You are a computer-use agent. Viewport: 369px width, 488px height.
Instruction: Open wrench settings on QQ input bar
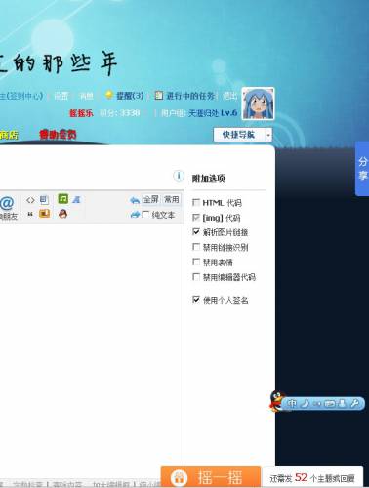pos(354,404)
